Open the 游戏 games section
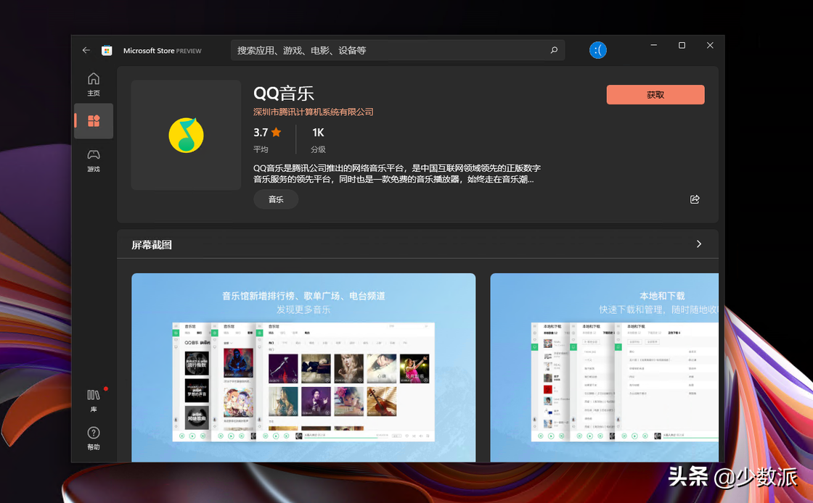 [94, 160]
